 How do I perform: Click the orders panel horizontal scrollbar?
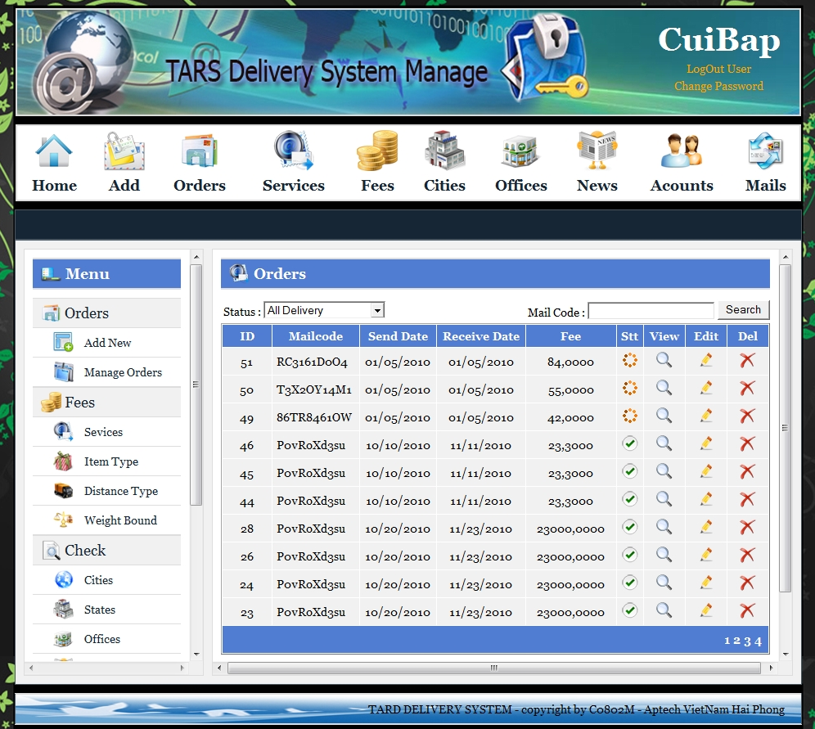click(x=493, y=668)
